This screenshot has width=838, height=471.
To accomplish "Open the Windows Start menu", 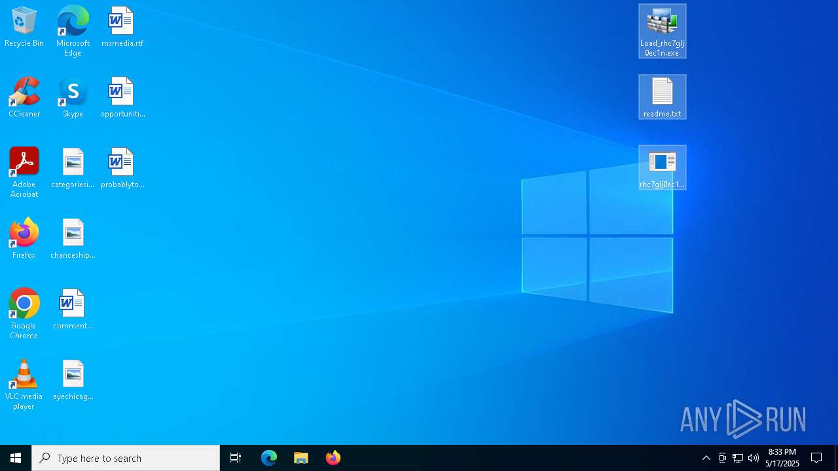I will tap(16, 458).
